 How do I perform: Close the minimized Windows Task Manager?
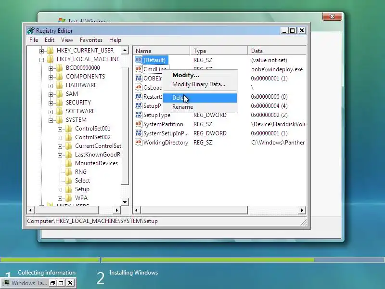pos(70,283)
